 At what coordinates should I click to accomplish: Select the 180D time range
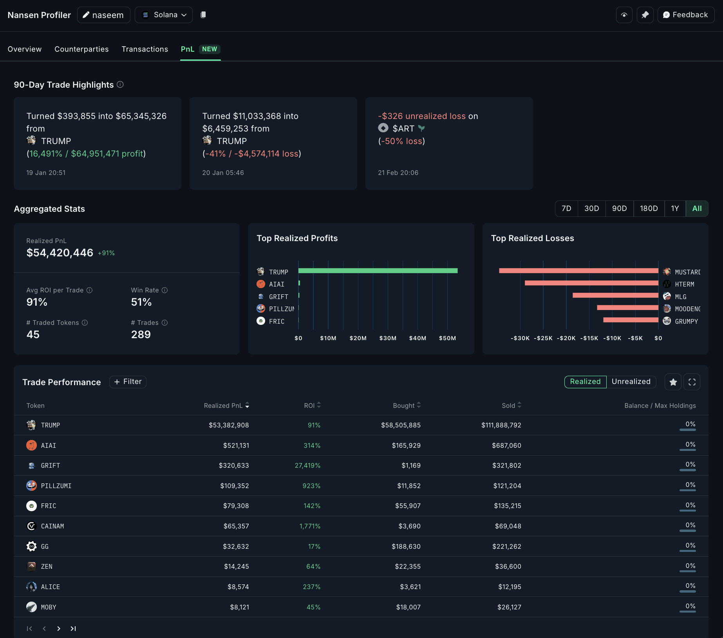[649, 209]
